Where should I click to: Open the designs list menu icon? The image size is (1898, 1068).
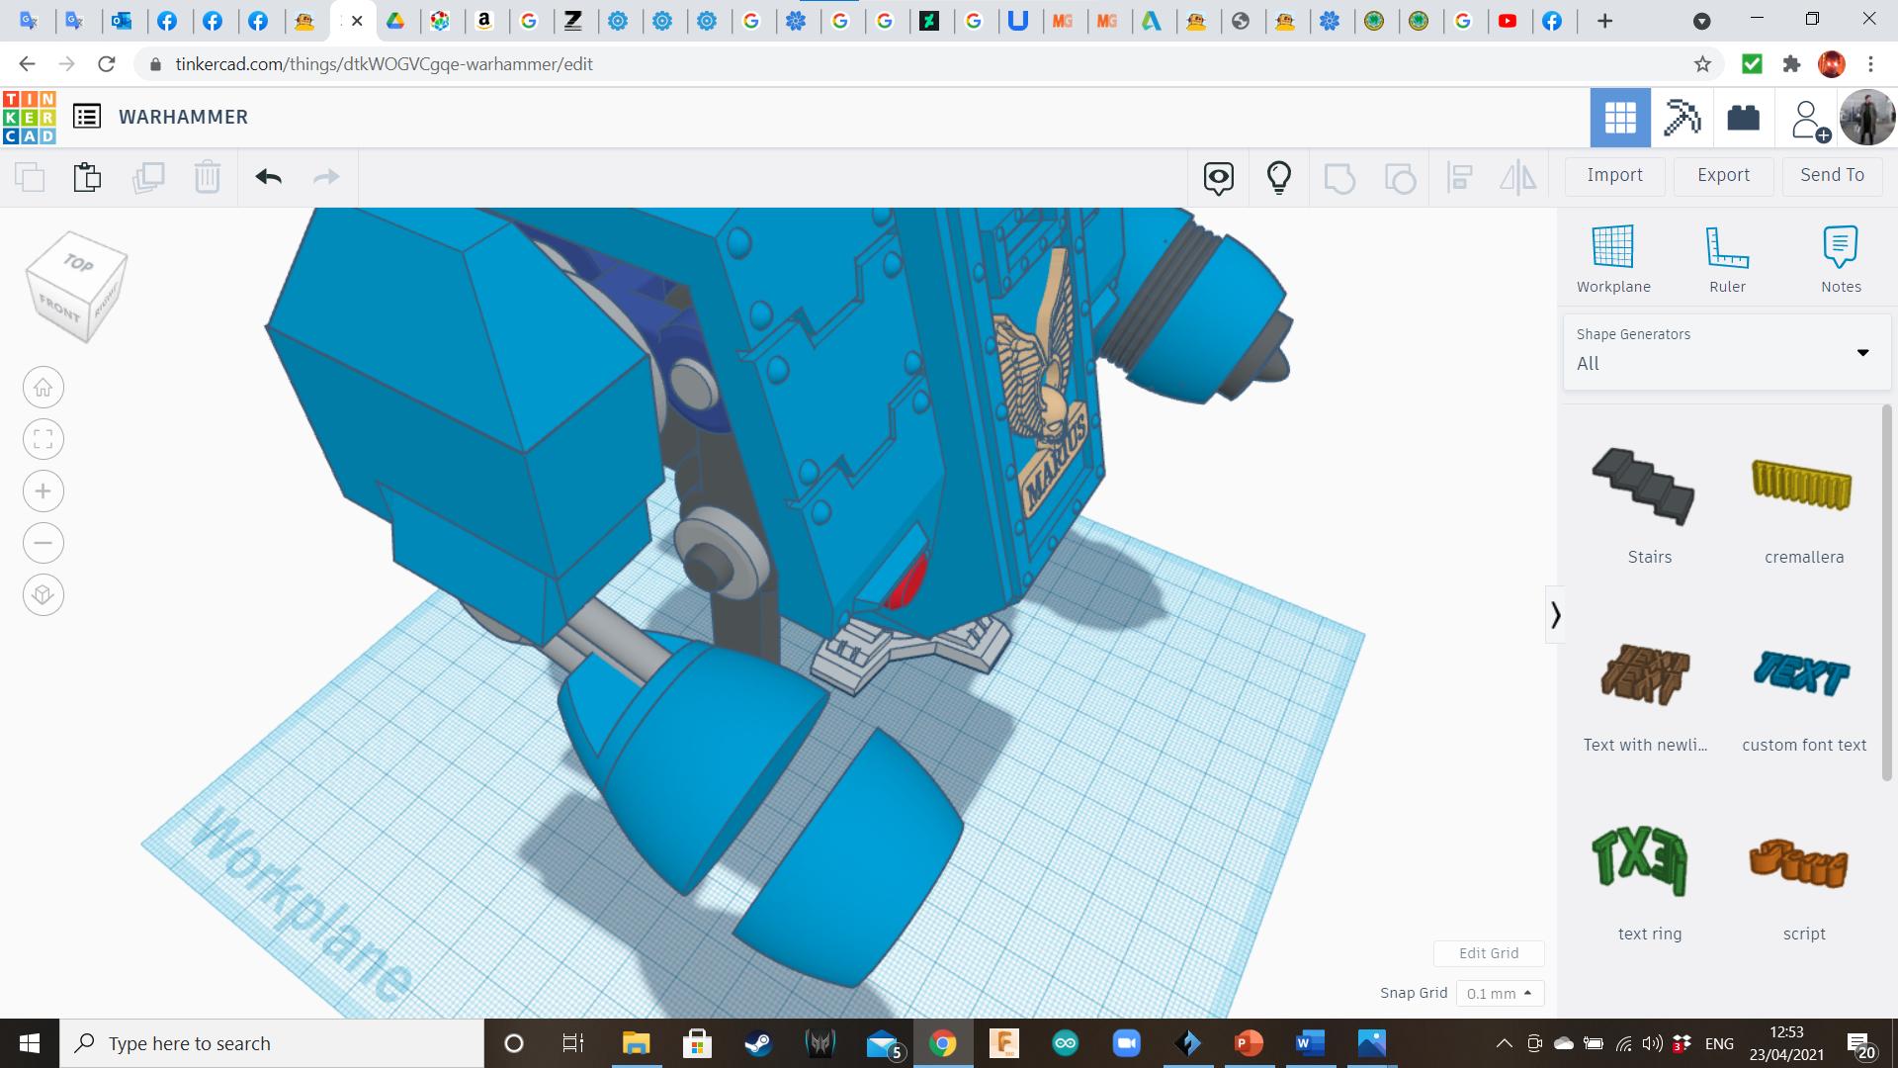pyautogui.click(x=87, y=117)
